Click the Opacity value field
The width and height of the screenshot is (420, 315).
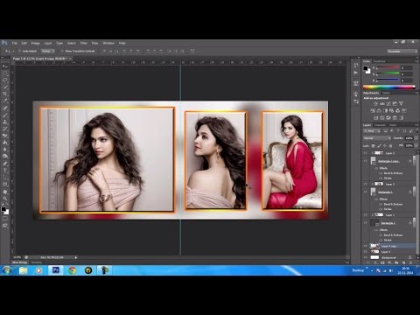click(409, 138)
